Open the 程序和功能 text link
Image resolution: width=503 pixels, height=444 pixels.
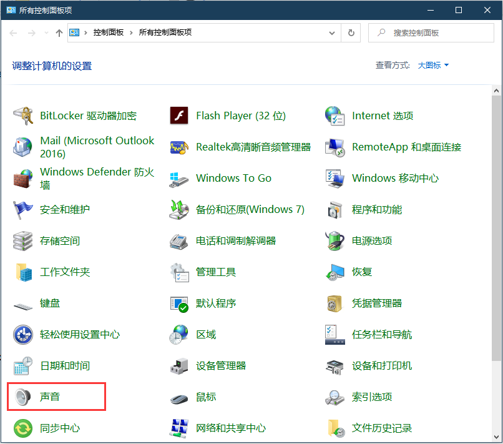376,210
